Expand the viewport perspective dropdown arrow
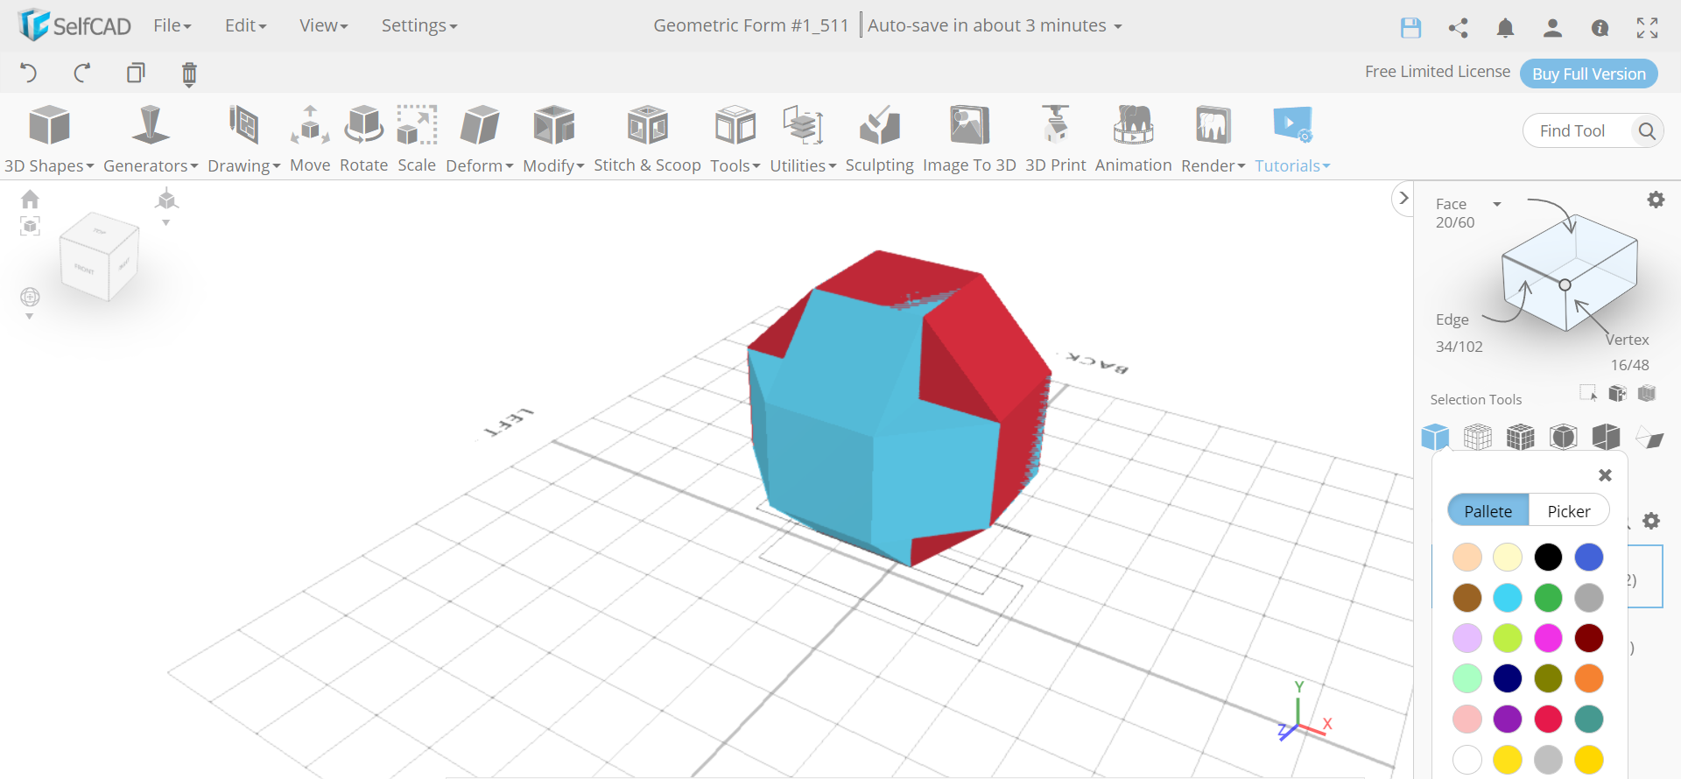Screen dimensions: 1681x779 click(165, 223)
